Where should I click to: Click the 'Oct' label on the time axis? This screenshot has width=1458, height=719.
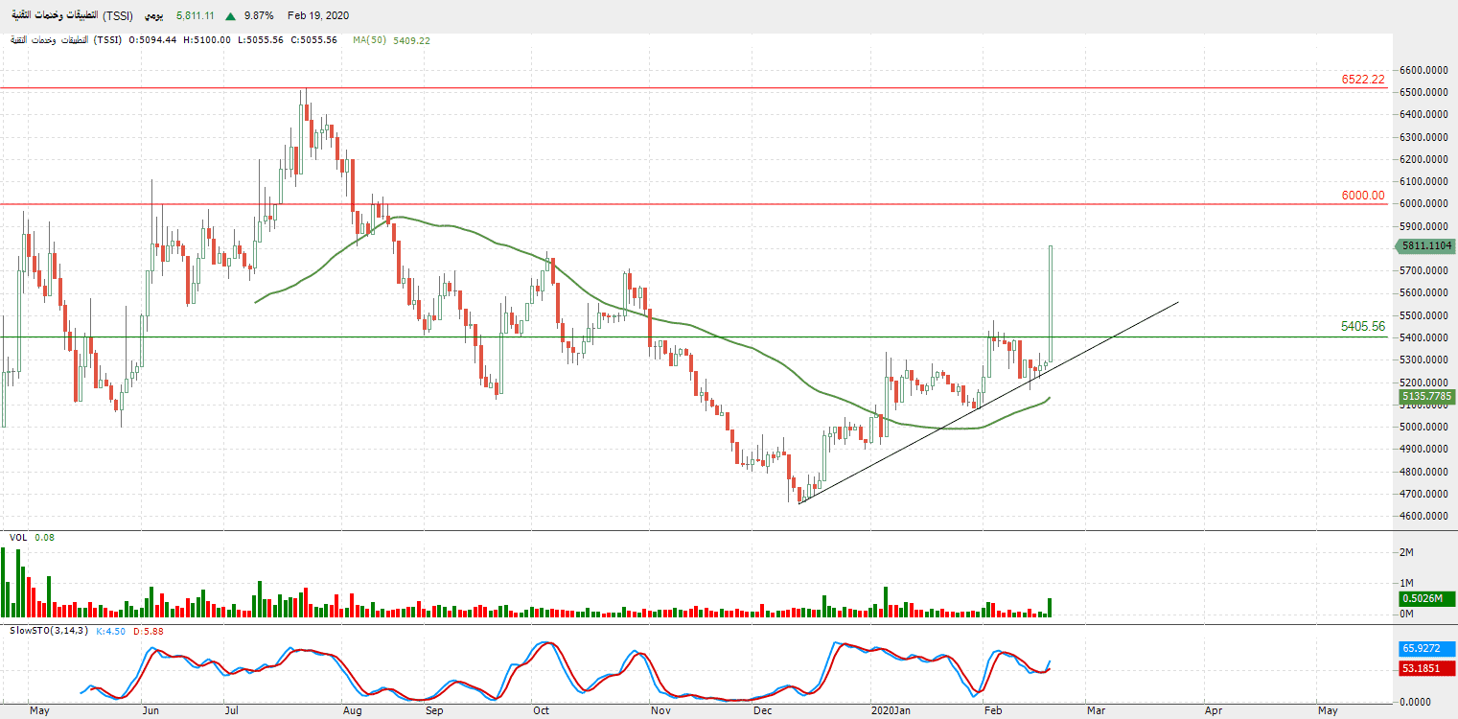542,711
